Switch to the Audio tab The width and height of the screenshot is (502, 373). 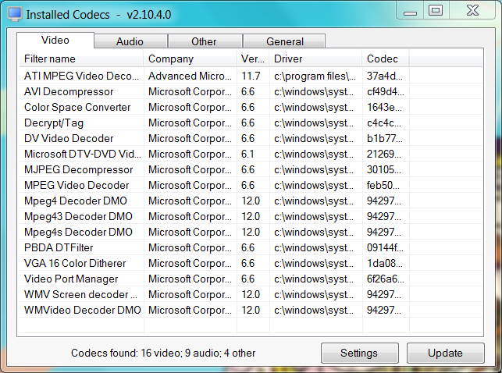(x=130, y=41)
